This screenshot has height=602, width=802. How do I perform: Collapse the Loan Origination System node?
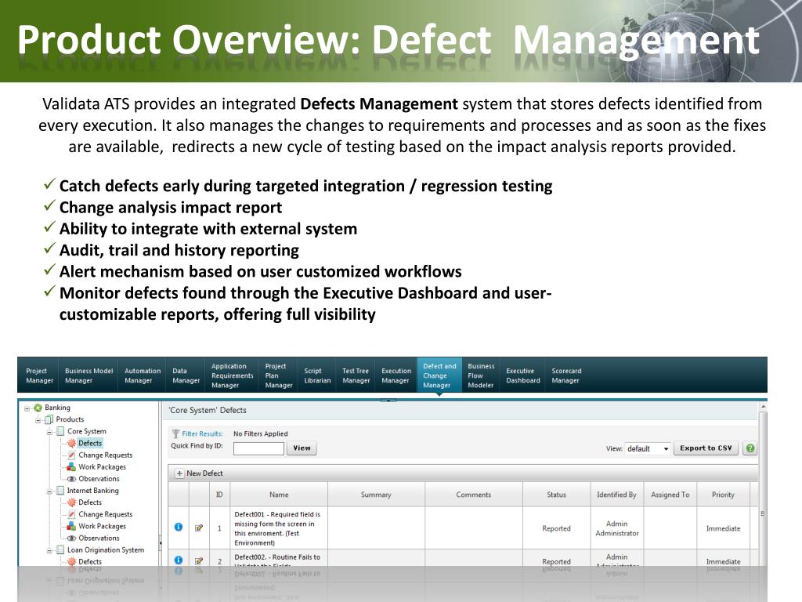[49, 551]
